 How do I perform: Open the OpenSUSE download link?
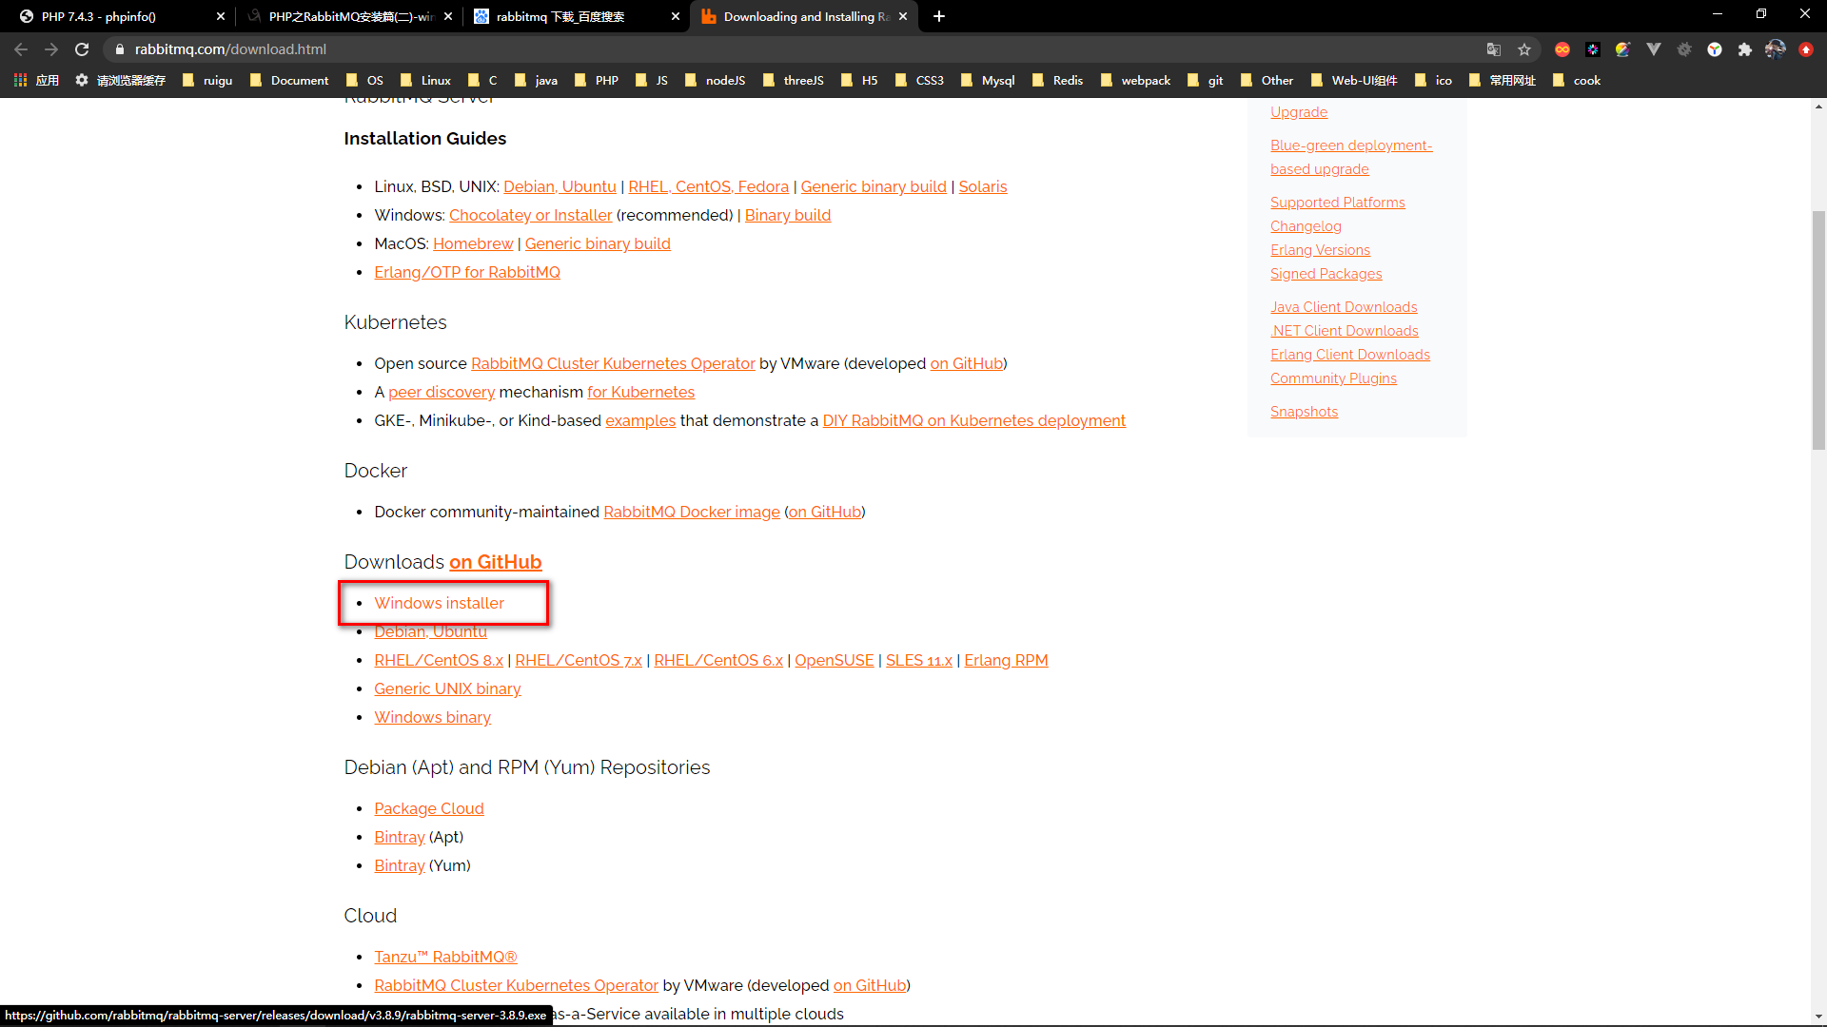pyautogui.click(x=834, y=660)
